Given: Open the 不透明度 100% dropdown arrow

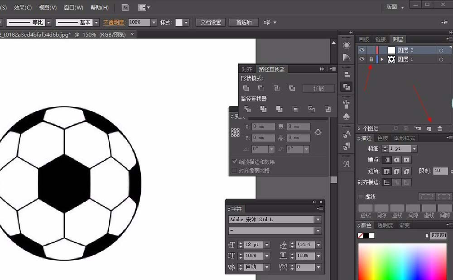Looking at the screenshot, I should pyautogui.click(x=154, y=23).
